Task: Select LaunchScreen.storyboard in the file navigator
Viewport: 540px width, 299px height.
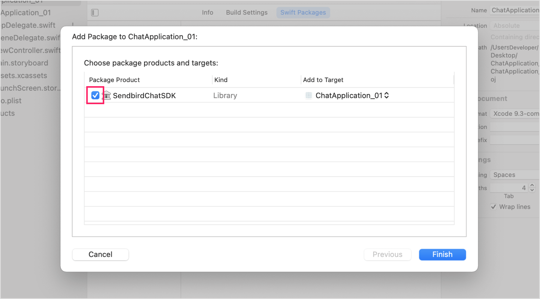Action: [x=30, y=88]
